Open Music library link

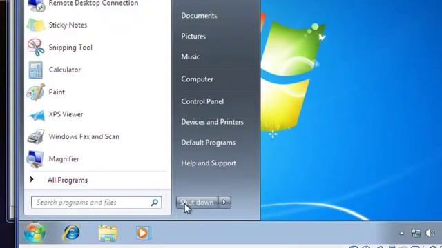(x=191, y=56)
